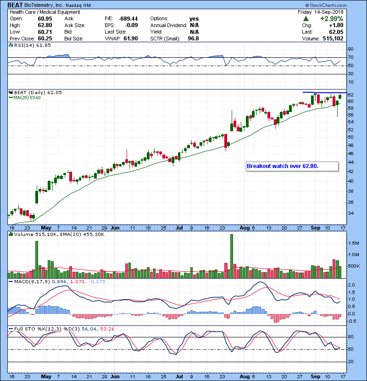Image resolution: width=367 pixels, height=381 pixels.
Task: Click the BioTelemetry, Inc. company name
Action: (44, 6)
